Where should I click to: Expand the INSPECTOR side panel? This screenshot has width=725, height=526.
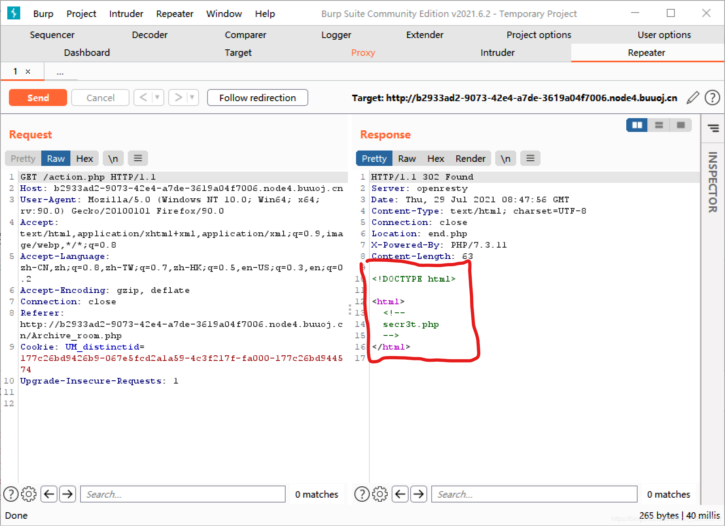pos(713,182)
